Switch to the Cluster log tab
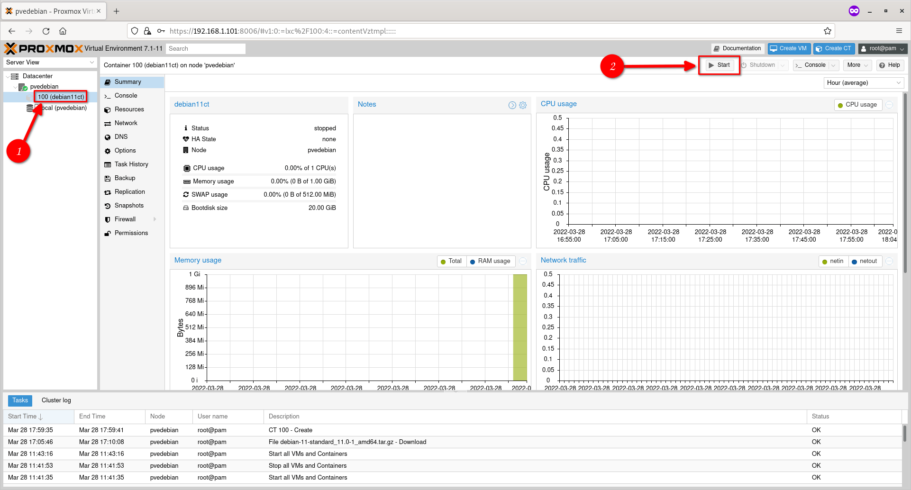Viewport: 911px width, 490px height. (x=56, y=400)
